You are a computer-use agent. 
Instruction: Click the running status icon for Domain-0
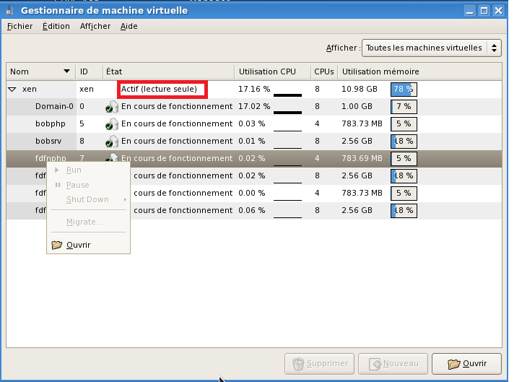coord(112,106)
